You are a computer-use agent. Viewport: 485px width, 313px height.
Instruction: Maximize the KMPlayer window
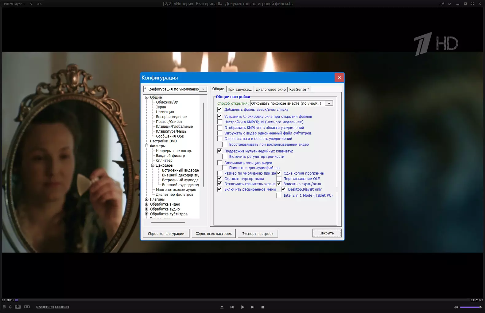tap(465, 4)
